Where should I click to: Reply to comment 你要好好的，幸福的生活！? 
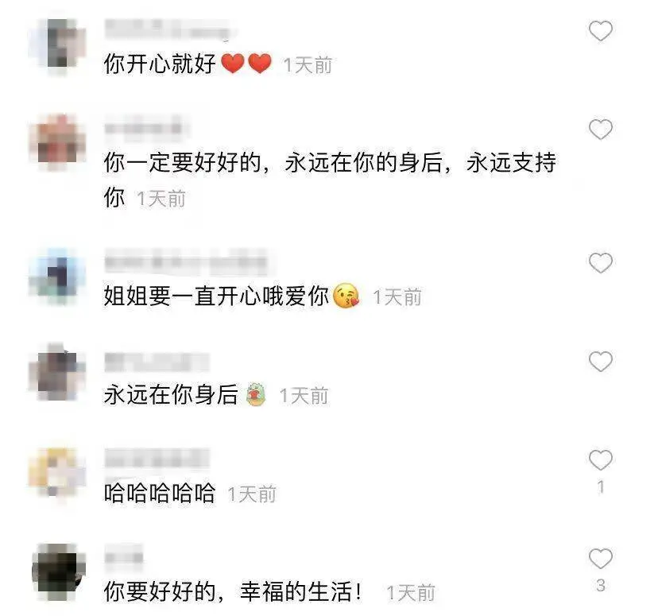tap(233, 591)
